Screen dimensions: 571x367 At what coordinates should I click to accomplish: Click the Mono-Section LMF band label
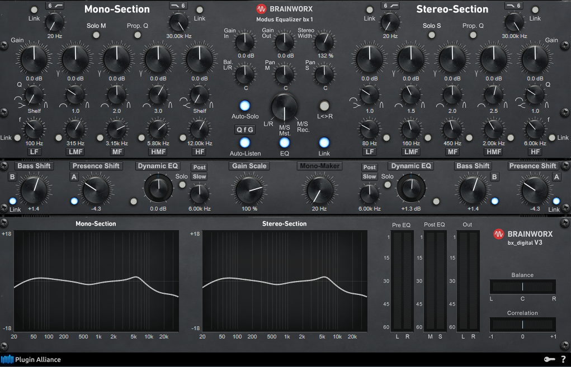click(75, 152)
